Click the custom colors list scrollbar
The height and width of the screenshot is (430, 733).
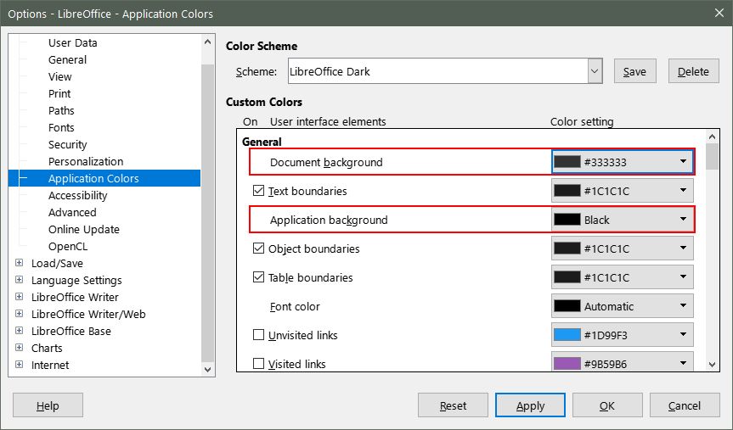tap(712, 254)
